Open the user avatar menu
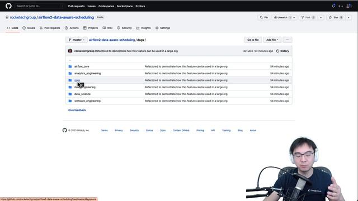The width and height of the screenshot is (358, 201). (x=349, y=6)
